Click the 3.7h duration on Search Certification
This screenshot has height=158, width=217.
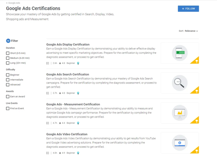coord(55,93)
